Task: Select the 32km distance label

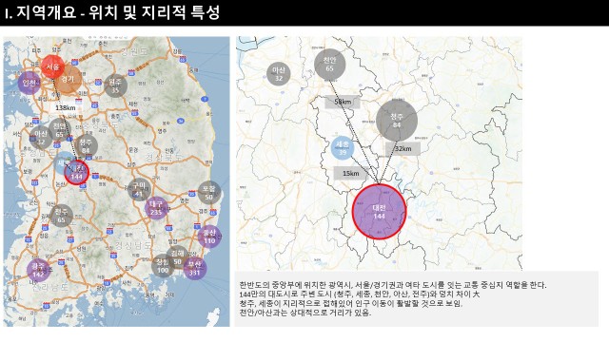Action: pos(403,149)
